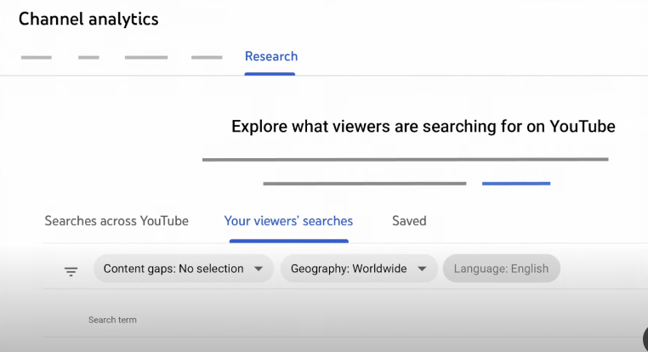Open the Saved tab
This screenshot has width=648, height=352.
pyautogui.click(x=409, y=221)
